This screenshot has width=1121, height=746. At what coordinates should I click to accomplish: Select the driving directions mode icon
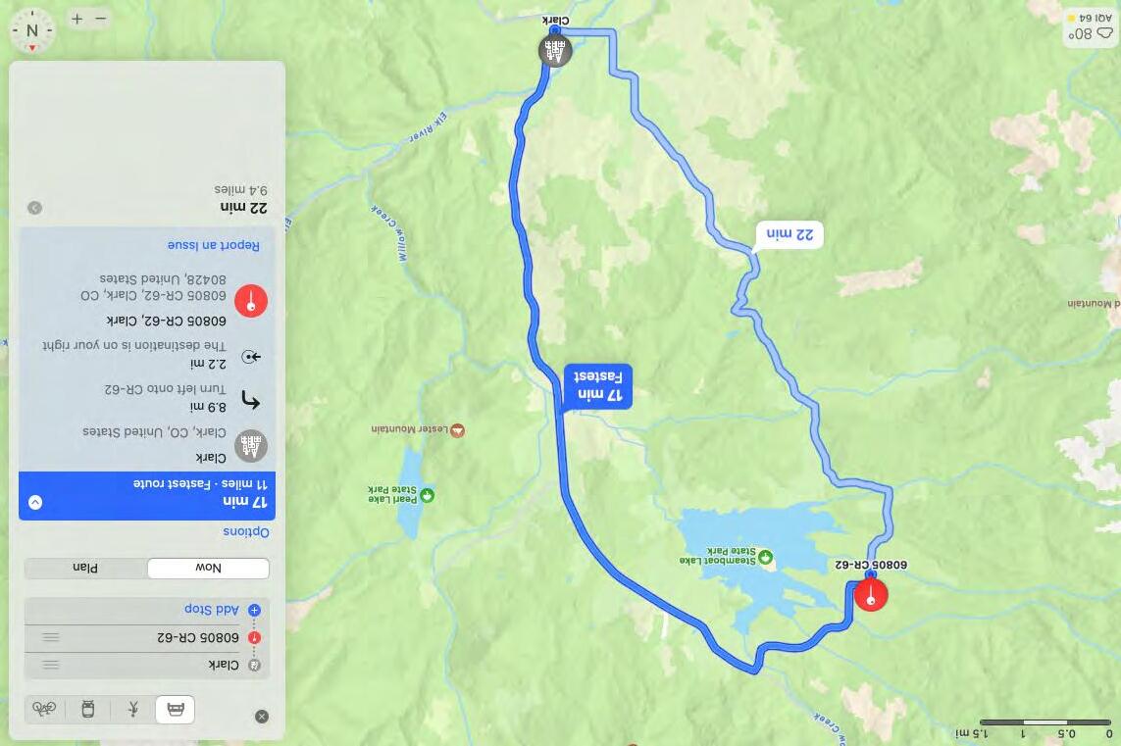click(176, 709)
